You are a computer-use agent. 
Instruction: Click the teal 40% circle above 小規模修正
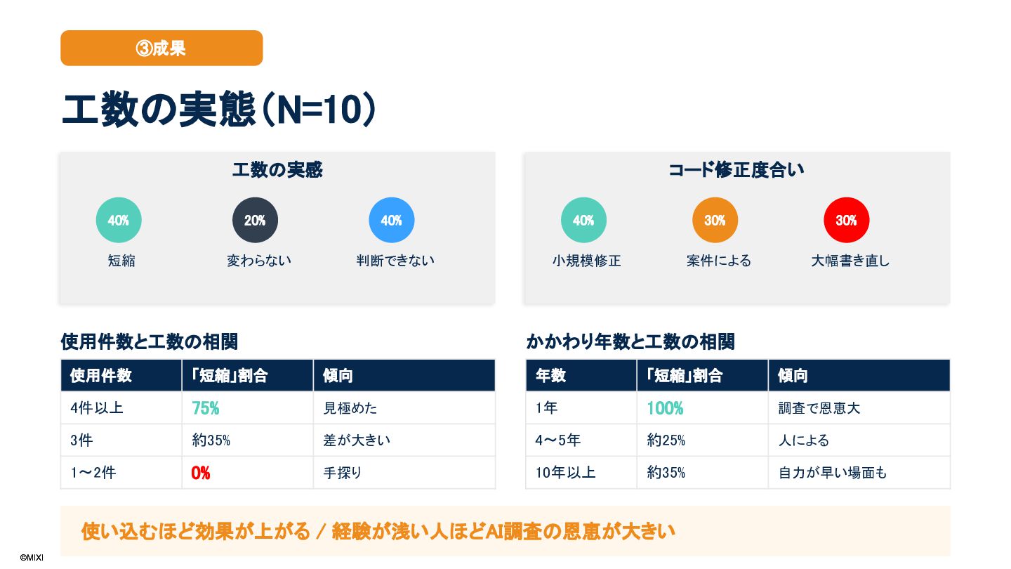click(583, 221)
